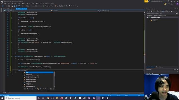
Task: Expand the References node
Action: [x=149, y=19]
